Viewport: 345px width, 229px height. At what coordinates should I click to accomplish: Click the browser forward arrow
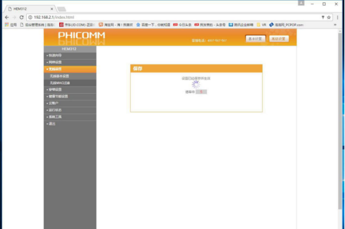pos(14,17)
